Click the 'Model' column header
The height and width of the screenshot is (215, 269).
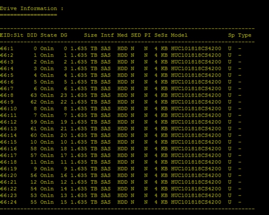point(179,35)
